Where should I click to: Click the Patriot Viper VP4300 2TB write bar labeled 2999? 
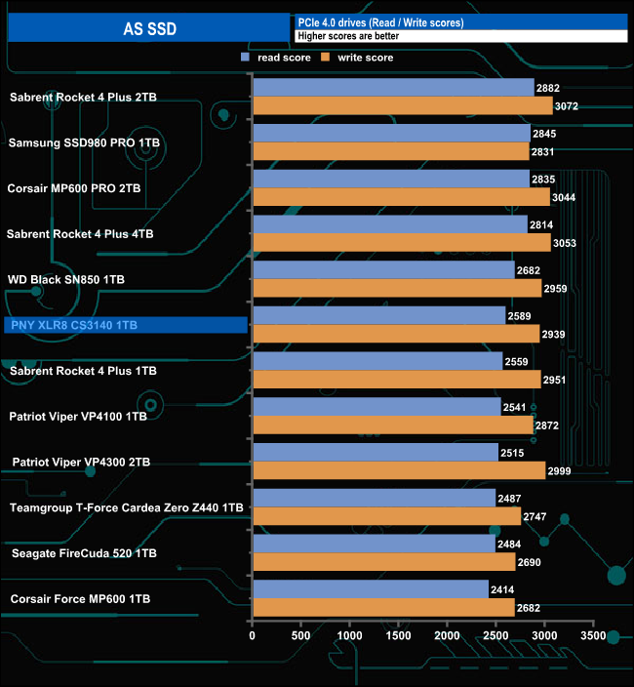coord(400,470)
